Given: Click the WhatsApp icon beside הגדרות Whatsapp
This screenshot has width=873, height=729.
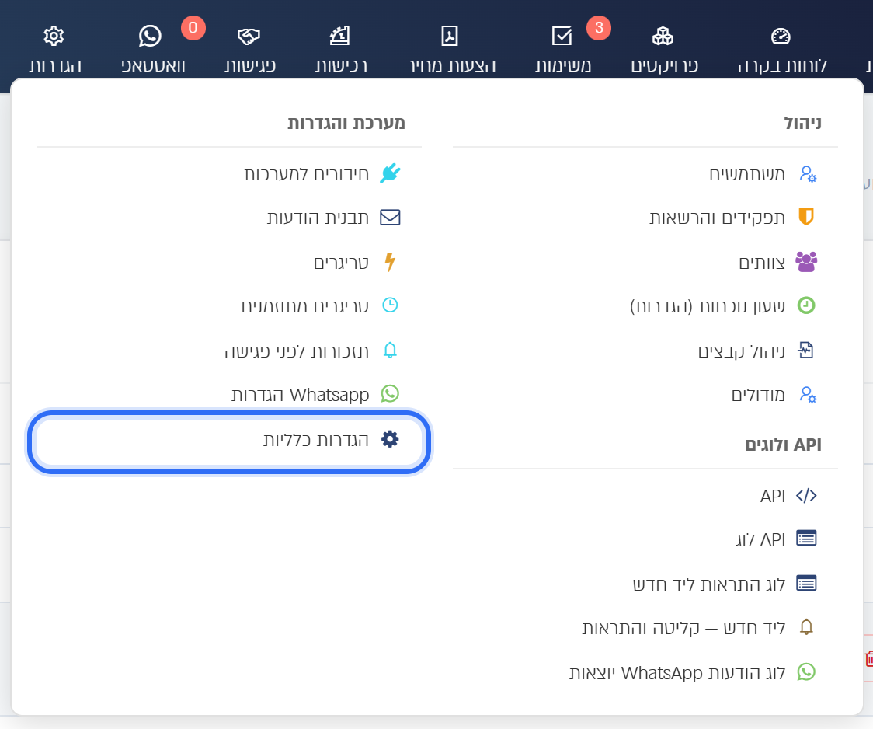Looking at the screenshot, I should (390, 394).
